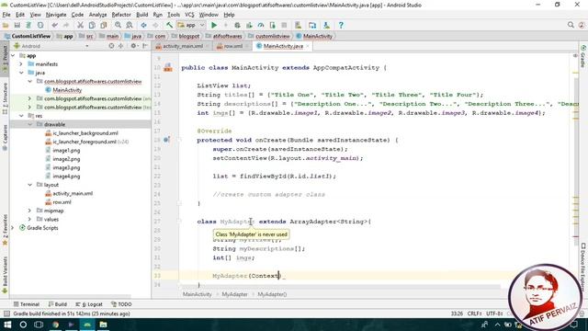
Task: Click the Search Everywhere magnifier icon
Action: 571,25
